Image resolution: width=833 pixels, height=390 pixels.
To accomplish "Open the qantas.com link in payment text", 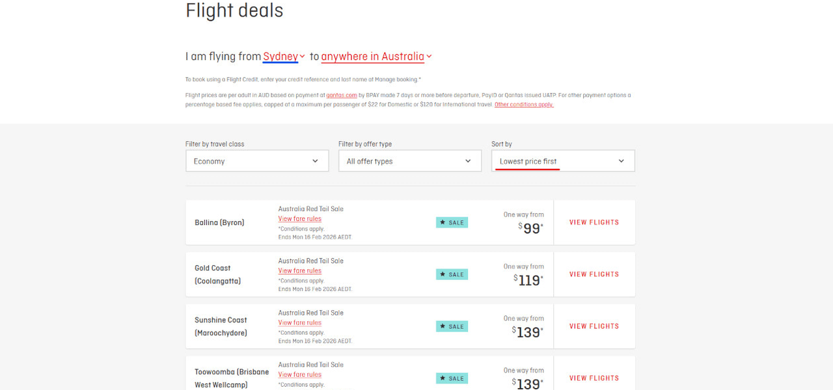I will tap(342, 96).
